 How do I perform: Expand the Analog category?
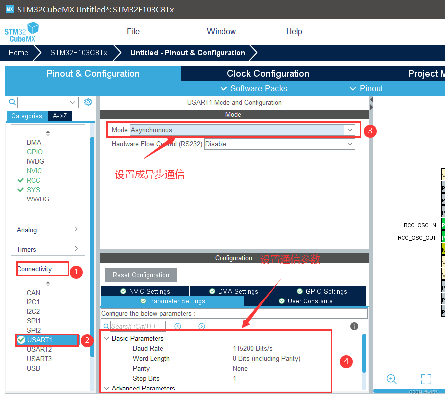pyautogui.click(x=48, y=230)
